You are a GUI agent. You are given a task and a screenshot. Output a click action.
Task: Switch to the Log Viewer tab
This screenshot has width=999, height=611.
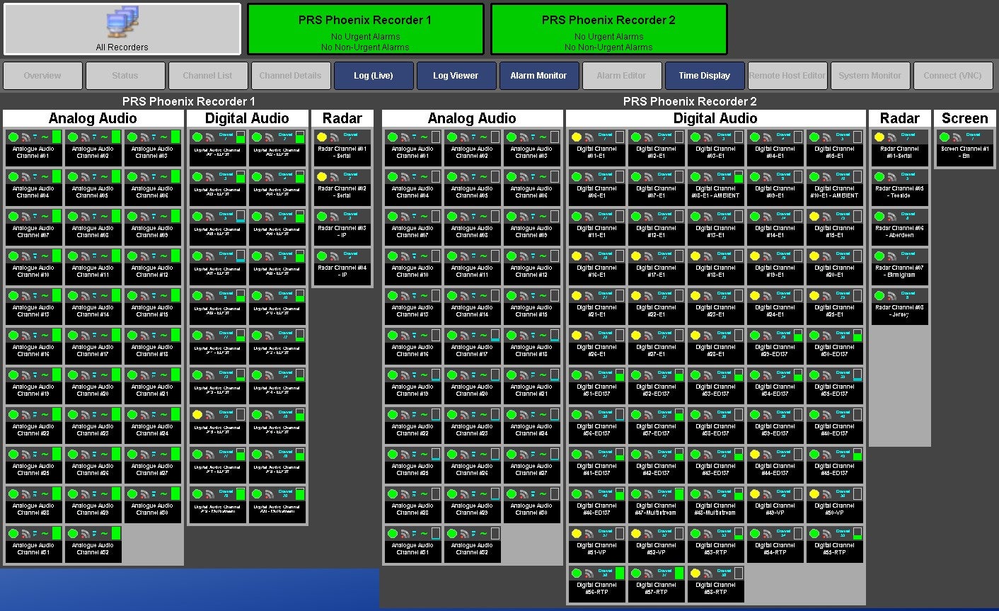click(456, 76)
